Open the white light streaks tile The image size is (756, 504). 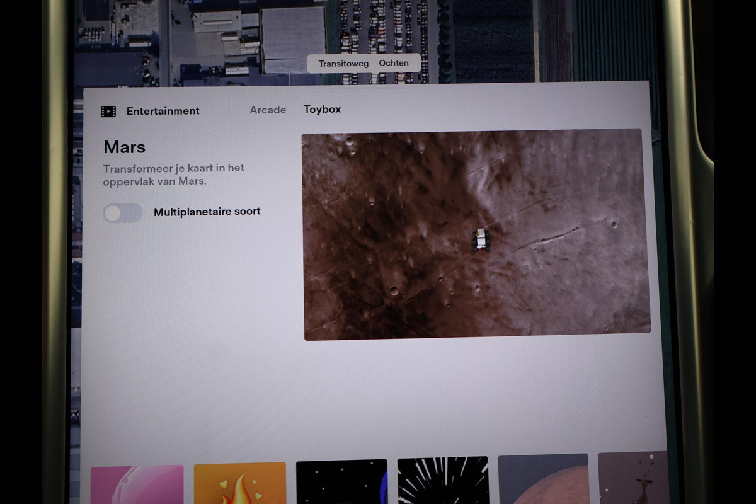(443, 480)
